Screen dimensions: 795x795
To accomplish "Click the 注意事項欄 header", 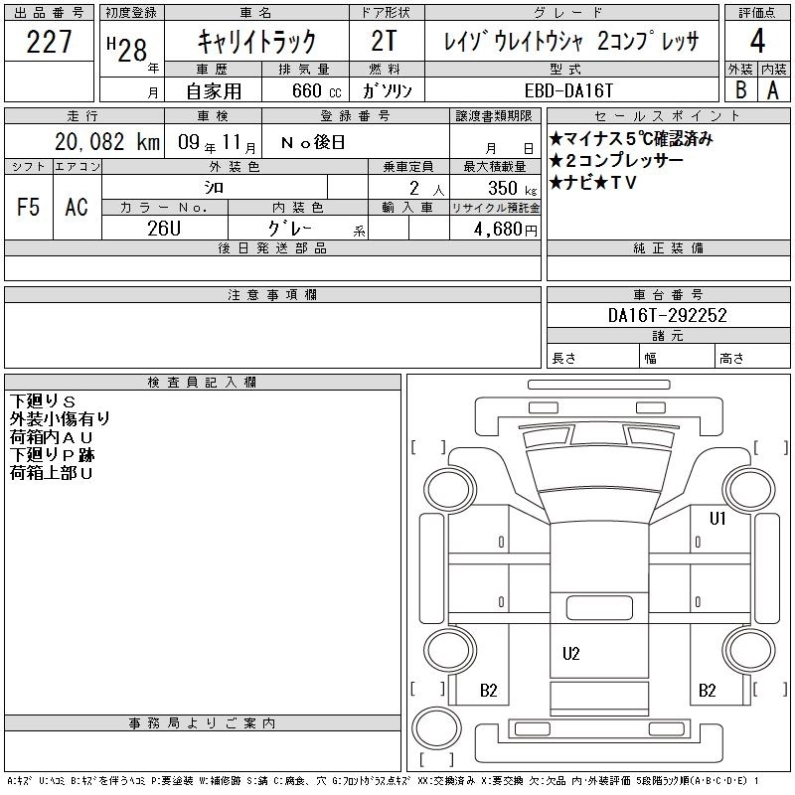I will (x=272, y=295).
